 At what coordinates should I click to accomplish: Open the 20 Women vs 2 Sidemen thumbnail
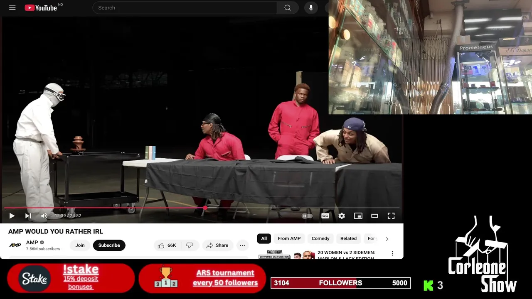pos(286,255)
